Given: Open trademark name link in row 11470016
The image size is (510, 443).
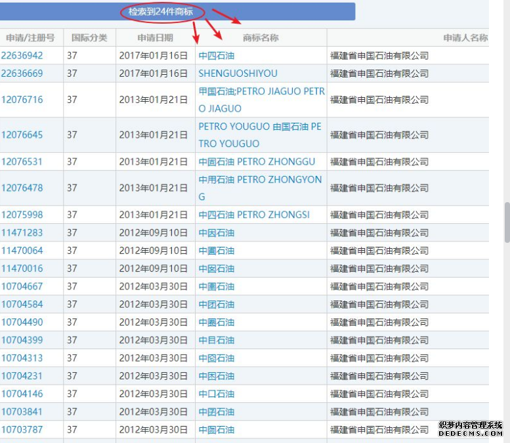Looking at the screenshot, I should click(217, 268).
